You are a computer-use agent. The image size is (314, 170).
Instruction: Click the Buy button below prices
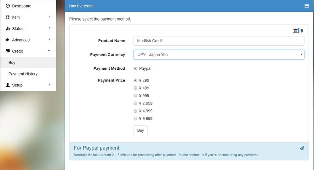click(x=141, y=130)
